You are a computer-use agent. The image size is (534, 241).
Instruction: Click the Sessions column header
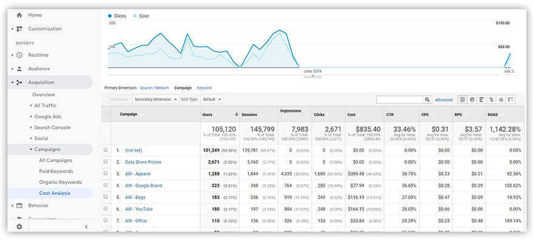click(x=249, y=115)
